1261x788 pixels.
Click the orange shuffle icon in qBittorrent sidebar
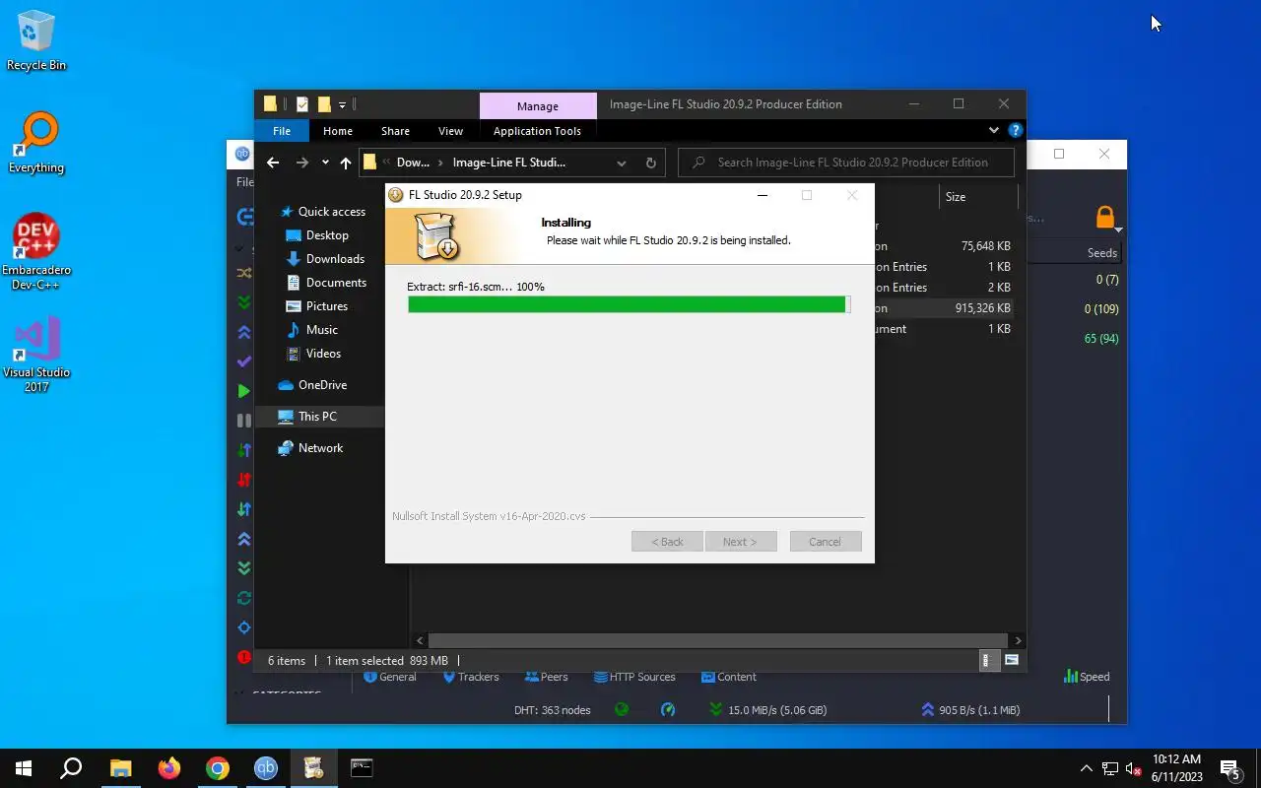tap(243, 273)
